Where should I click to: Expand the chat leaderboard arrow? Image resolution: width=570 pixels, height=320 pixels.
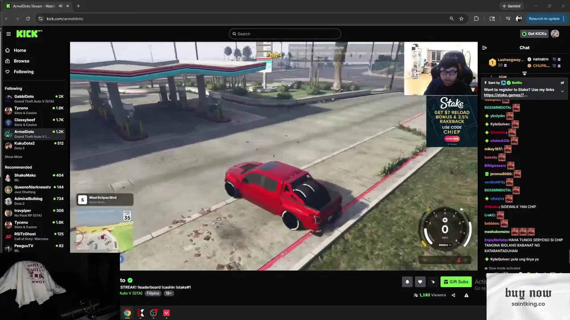click(x=525, y=73)
